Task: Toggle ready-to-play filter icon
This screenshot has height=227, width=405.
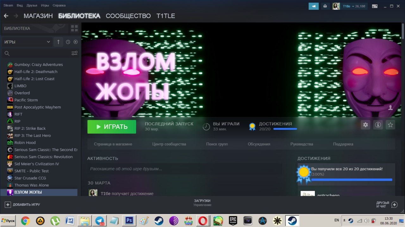Action: 76,42
